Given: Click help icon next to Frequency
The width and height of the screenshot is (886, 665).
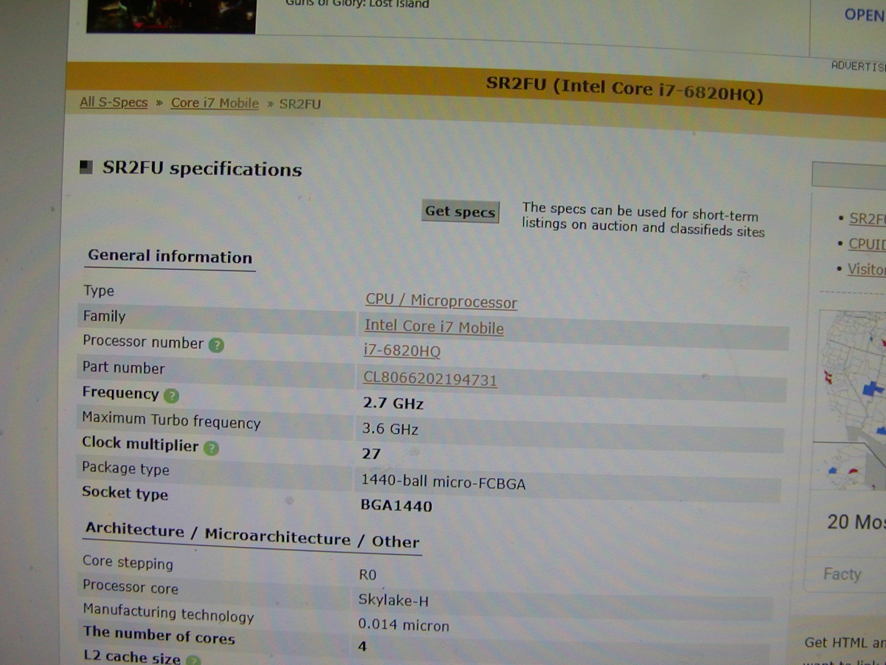Looking at the screenshot, I should [171, 396].
